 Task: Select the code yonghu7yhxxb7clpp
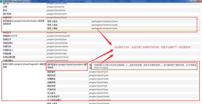(57, 54)
